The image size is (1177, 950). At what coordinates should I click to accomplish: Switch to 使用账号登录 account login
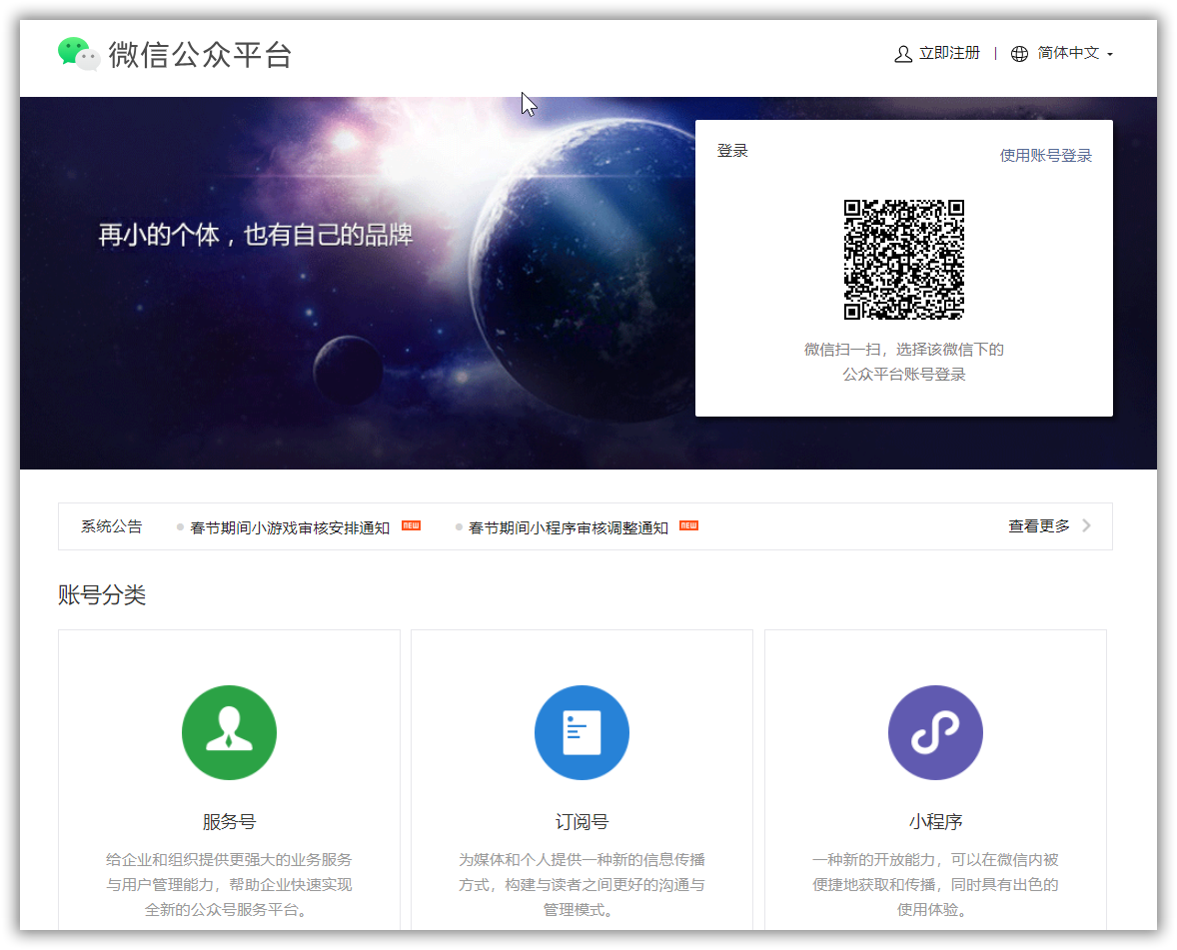click(x=1046, y=155)
